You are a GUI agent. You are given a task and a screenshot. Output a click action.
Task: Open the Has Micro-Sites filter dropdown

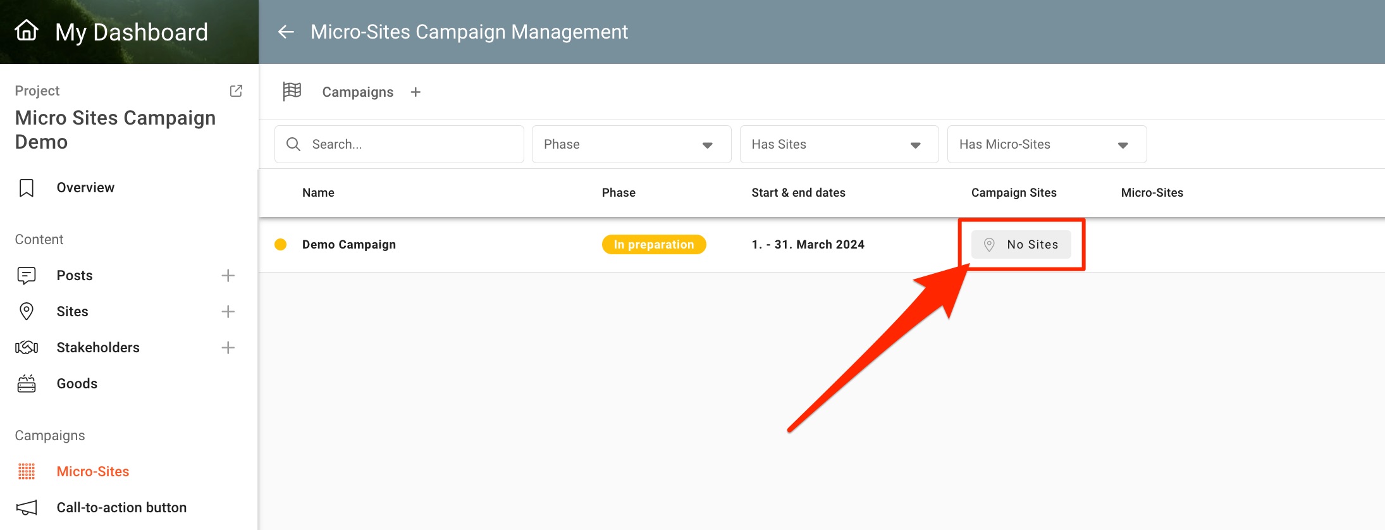1046,144
